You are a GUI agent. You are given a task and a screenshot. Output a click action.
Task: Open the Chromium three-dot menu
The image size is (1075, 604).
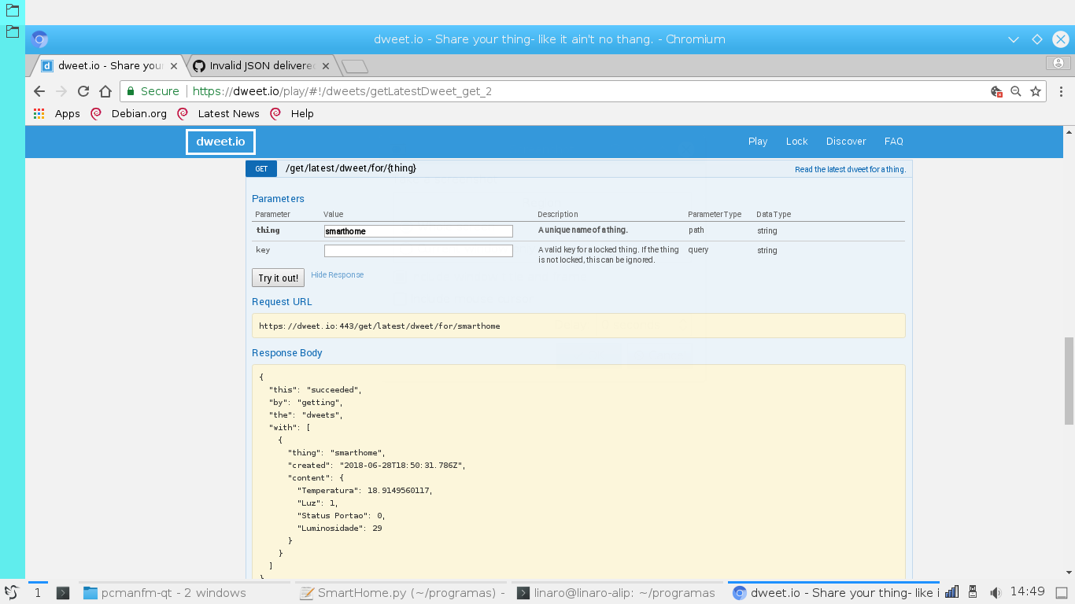tap(1061, 91)
